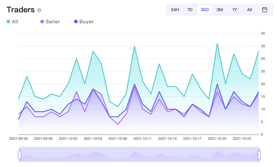Select the 24H time range tab
This screenshot has width=277, height=167.
pyautogui.click(x=175, y=10)
